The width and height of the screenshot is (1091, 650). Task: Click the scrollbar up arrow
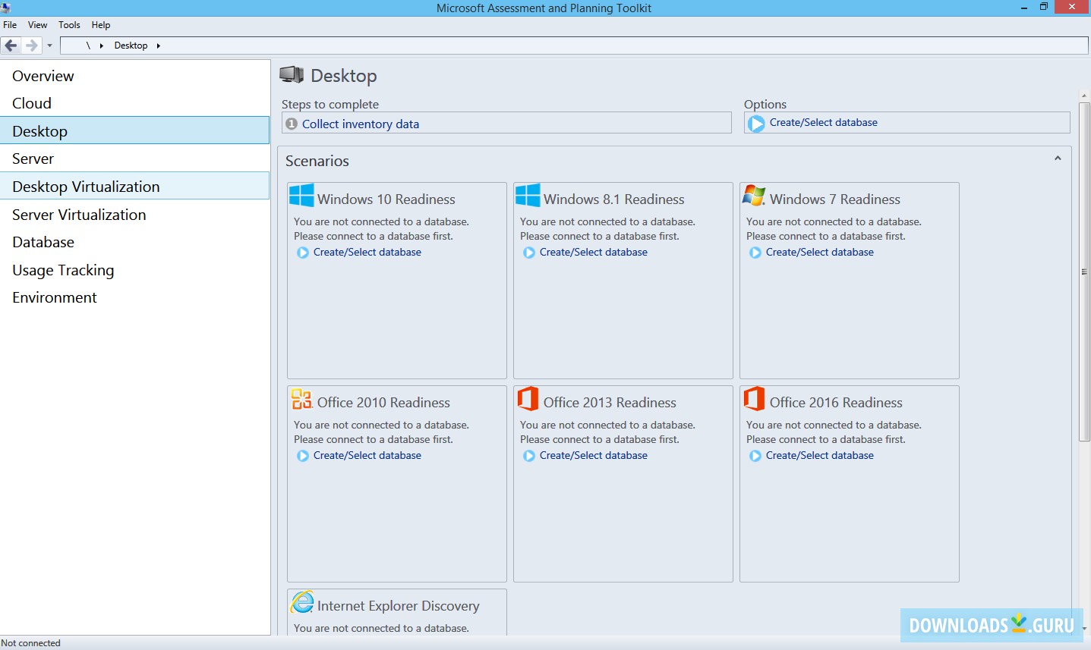1084,96
